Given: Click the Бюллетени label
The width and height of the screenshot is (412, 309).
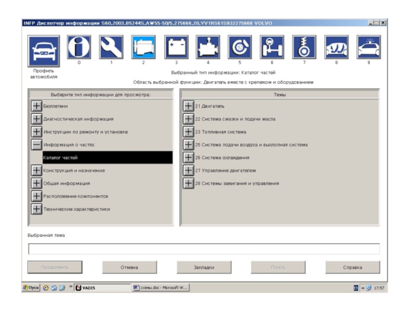Looking at the screenshot, I should point(56,106).
